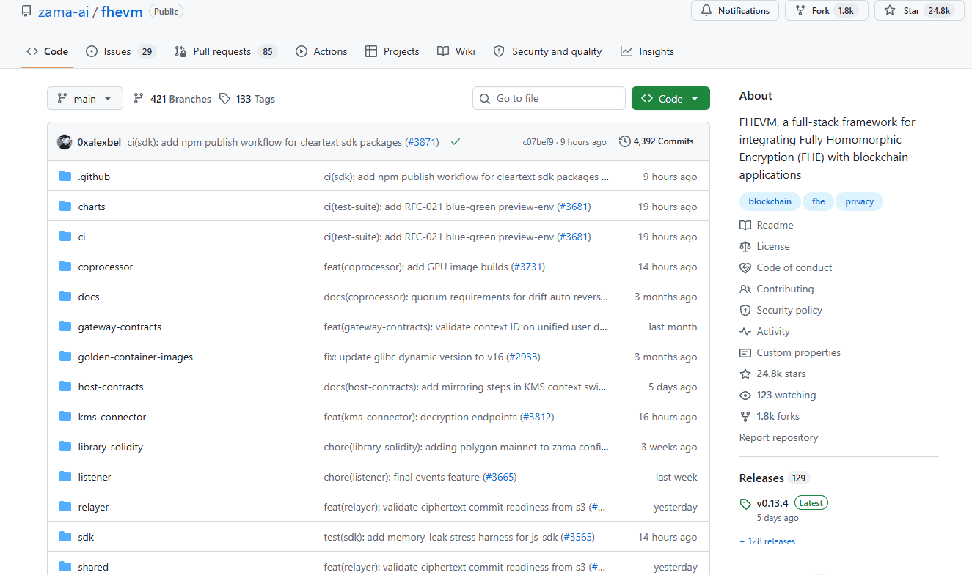The height and width of the screenshot is (575, 972).
Task: Open the v0.13.4 release link
Action: [x=772, y=503]
